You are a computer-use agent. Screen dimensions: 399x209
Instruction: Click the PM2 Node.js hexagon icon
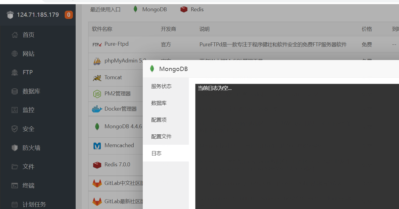coord(97,94)
